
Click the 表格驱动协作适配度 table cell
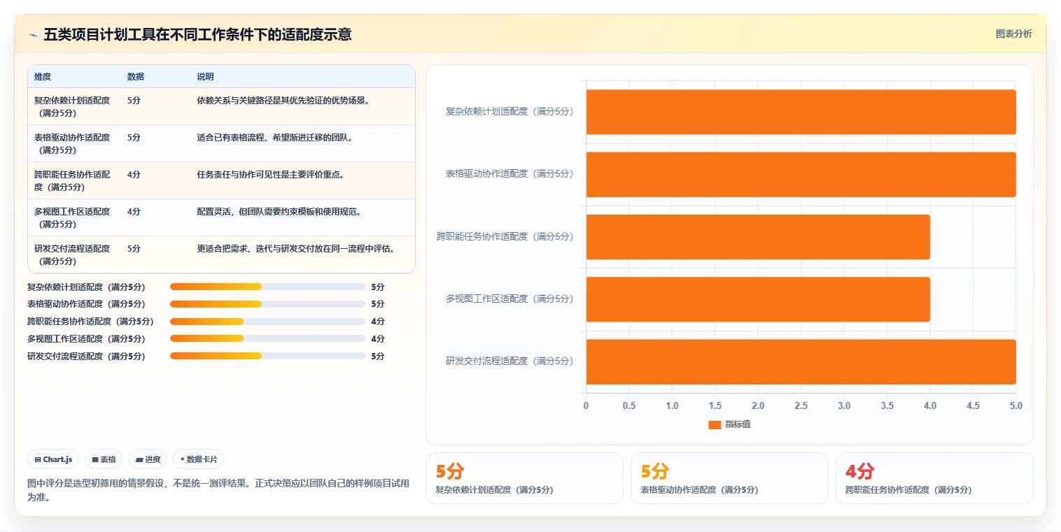coord(74,143)
